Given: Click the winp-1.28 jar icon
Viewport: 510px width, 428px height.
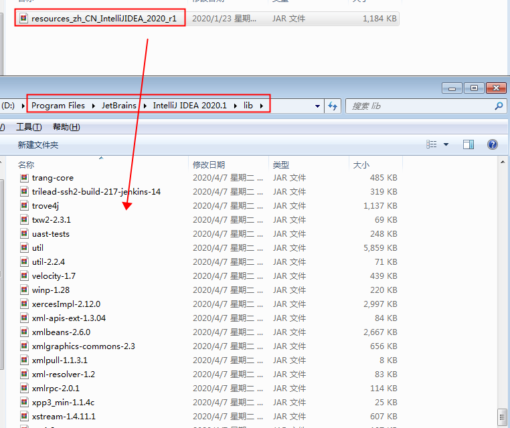Looking at the screenshot, I should coord(24,290).
